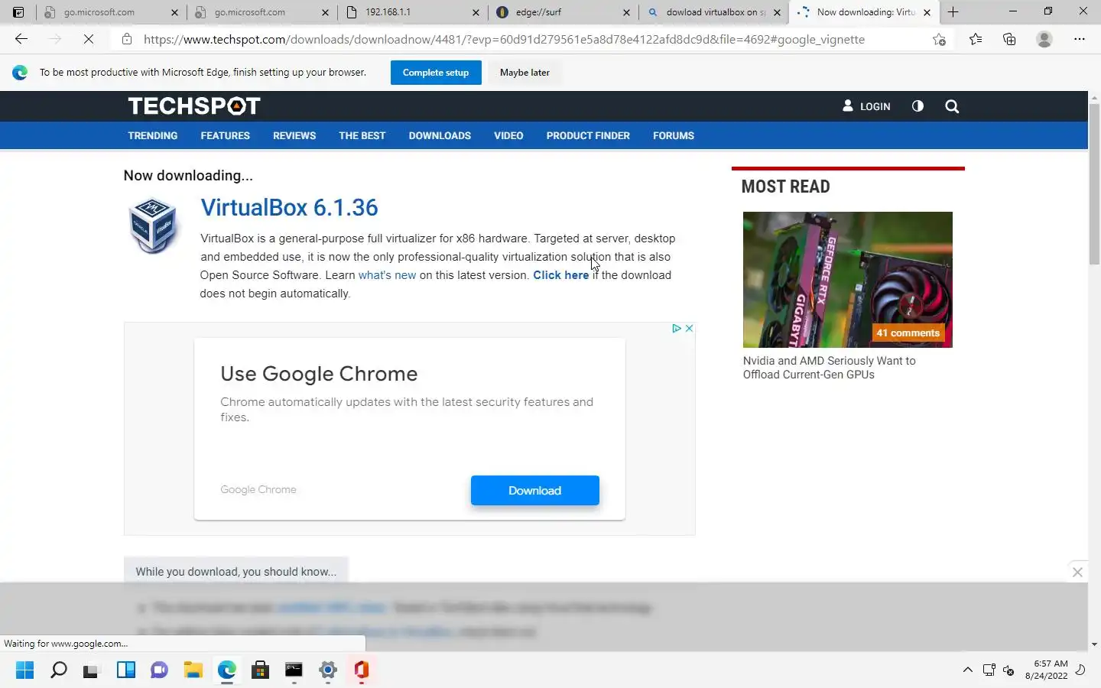Click Complete setup button
Image resolution: width=1101 pixels, height=688 pixels.
coord(436,73)
